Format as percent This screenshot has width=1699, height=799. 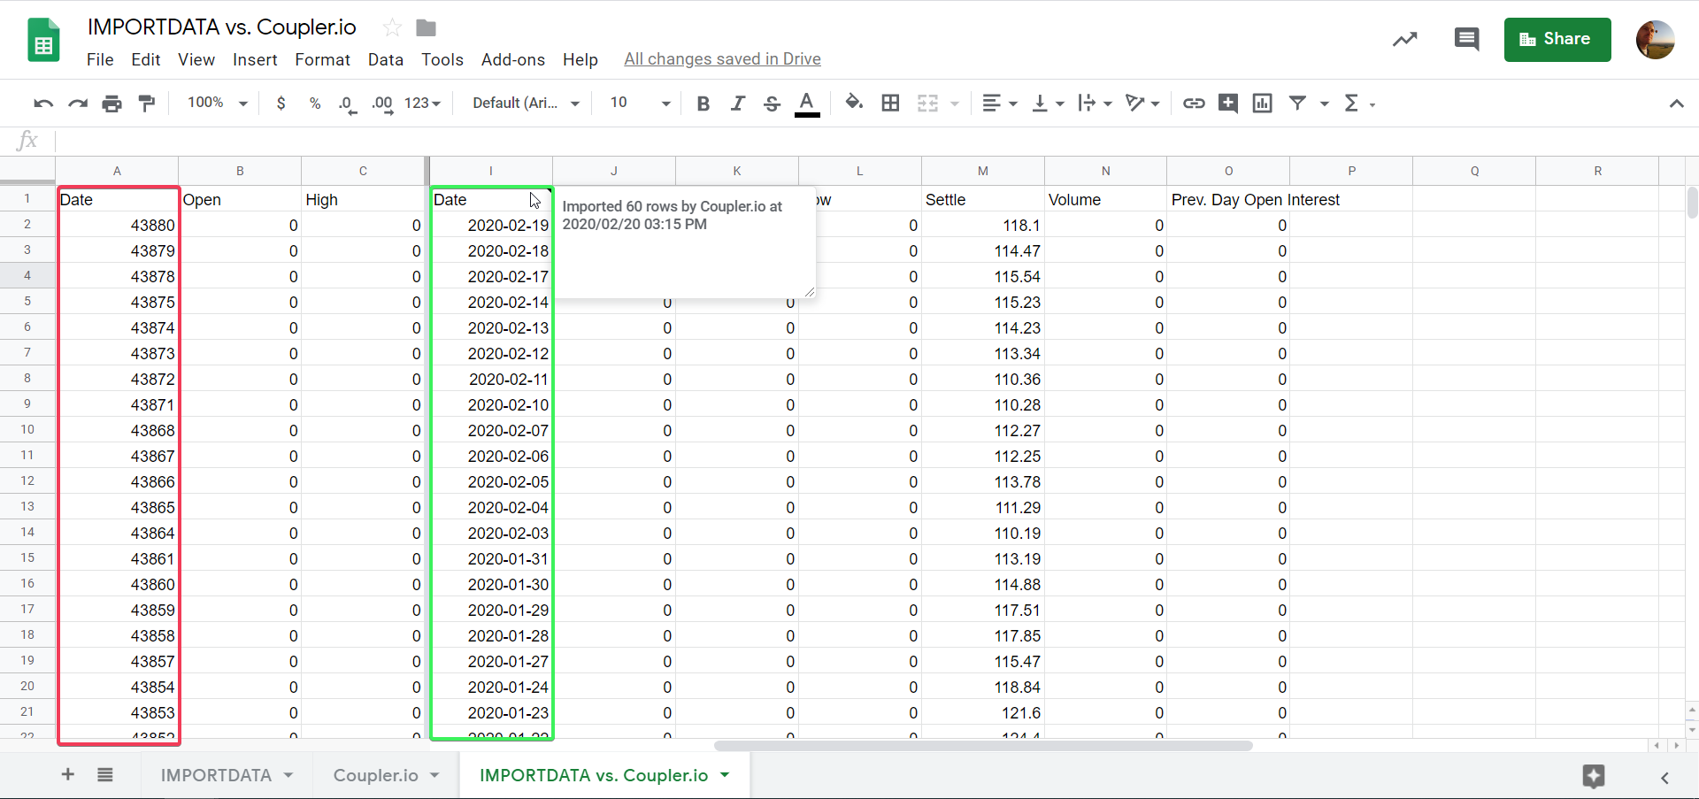(315, 104)
